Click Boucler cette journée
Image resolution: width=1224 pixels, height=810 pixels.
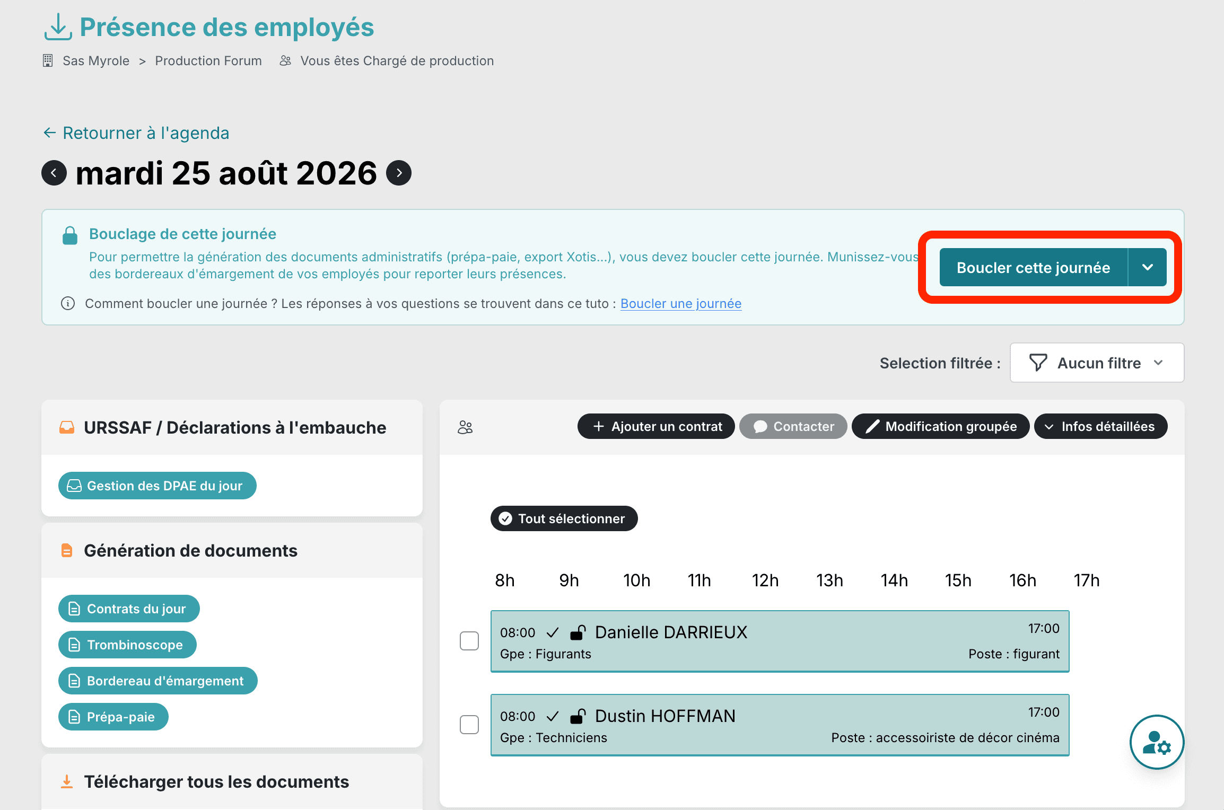tap(1033, 267)
